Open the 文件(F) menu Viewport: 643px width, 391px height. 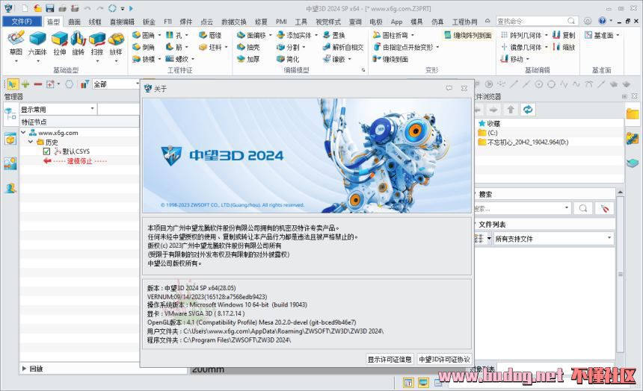(x=22, y=22)
